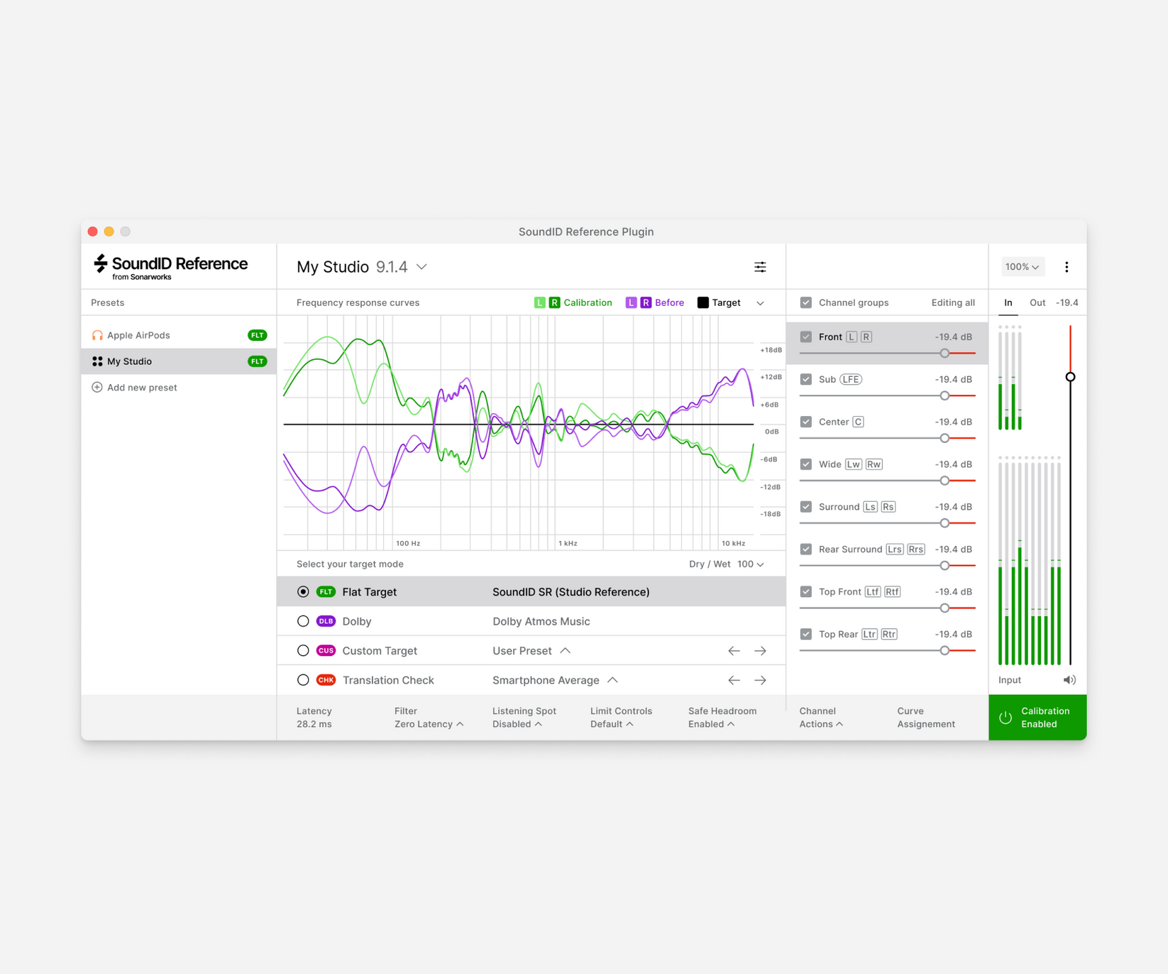Viewport: 1168px width, 974px height.
Task: Uncheck the Sub LFE channel group
Action: click(806, 378)
